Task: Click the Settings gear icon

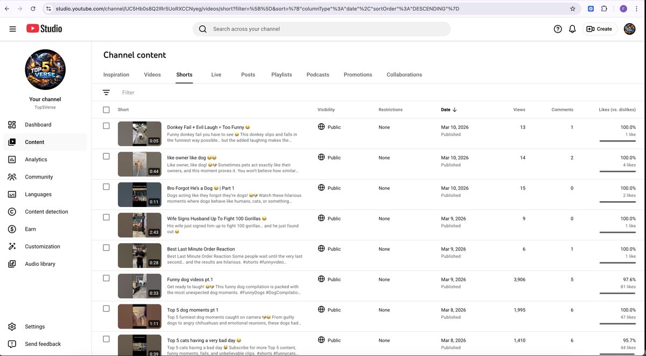Action: [x=12, y=326]
